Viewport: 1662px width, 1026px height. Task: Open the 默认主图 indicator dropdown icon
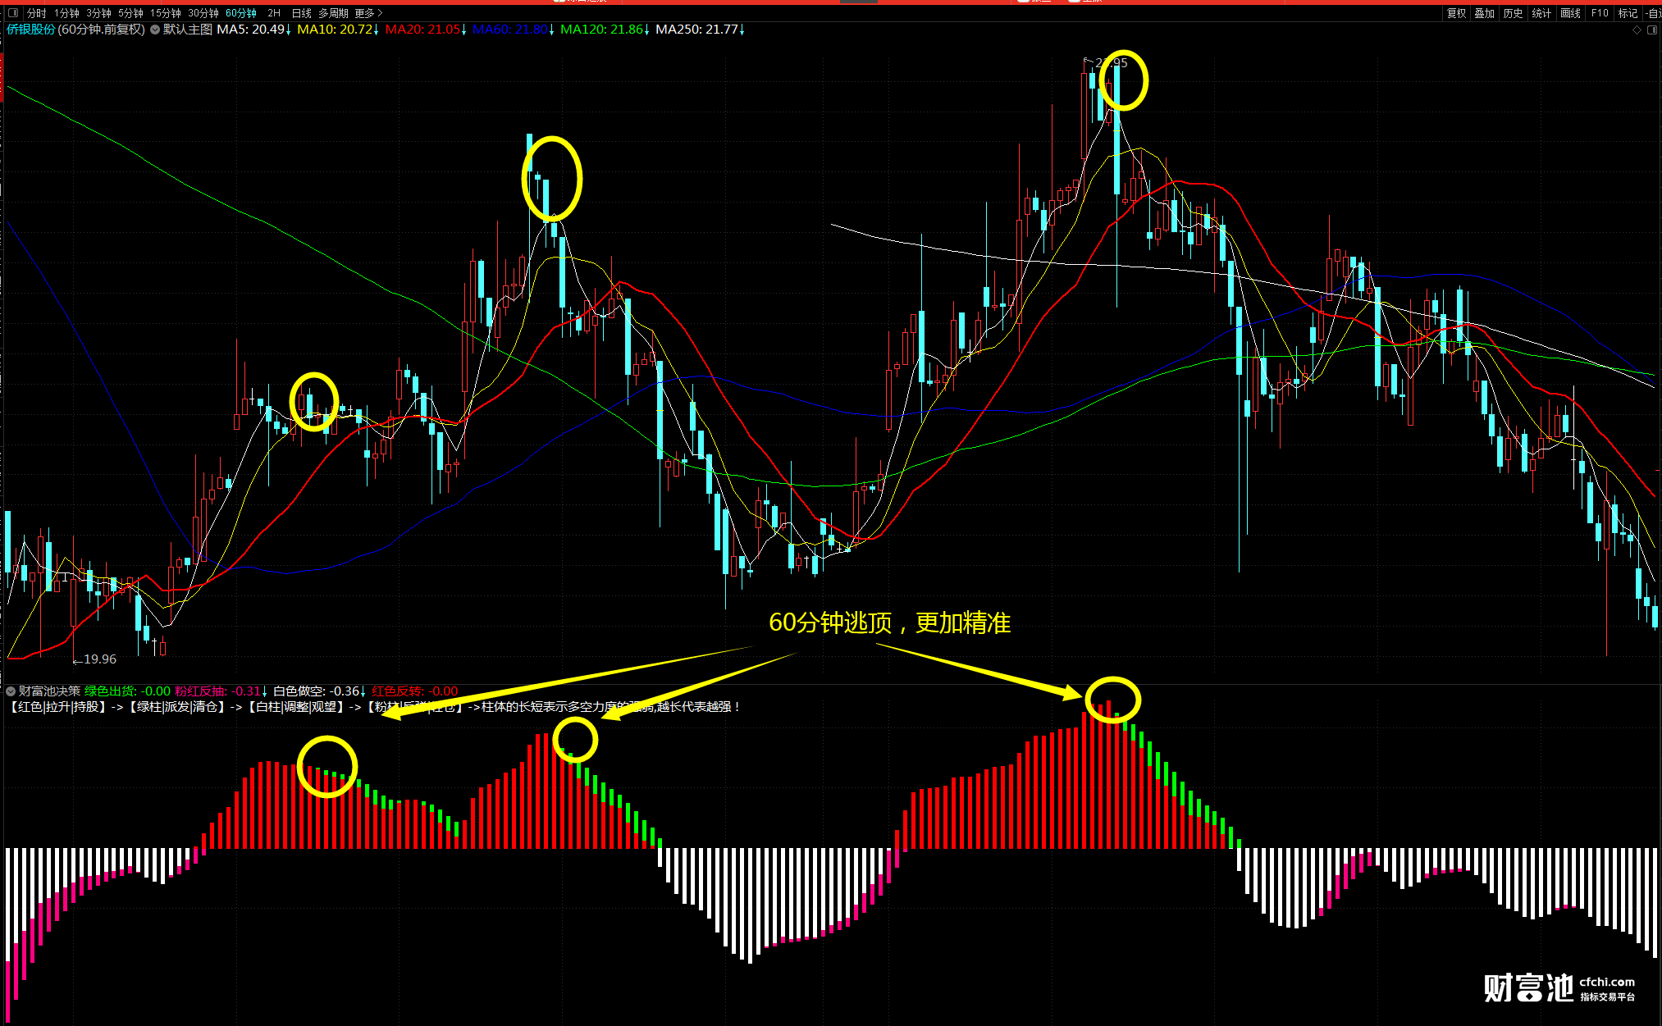(155, 30)
